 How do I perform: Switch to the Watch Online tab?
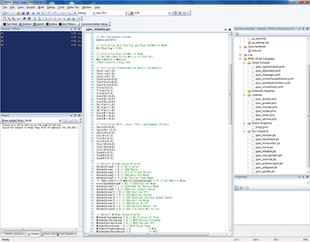14,234
